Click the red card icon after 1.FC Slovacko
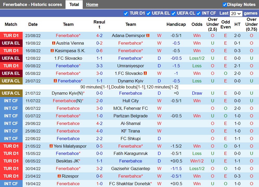Viewport: 259px width, 187px height. click(145, 73)
